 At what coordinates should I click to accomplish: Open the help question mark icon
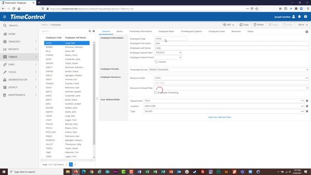(306, 17)
